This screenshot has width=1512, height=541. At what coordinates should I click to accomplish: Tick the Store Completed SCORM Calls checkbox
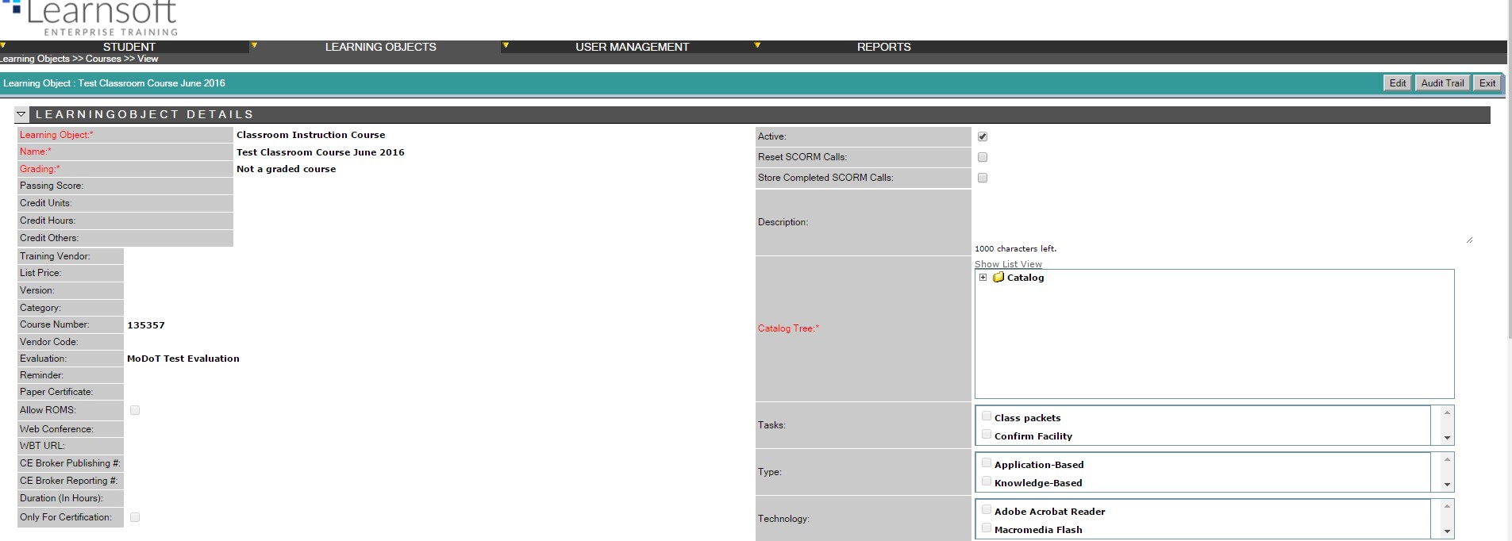point(983,178)
